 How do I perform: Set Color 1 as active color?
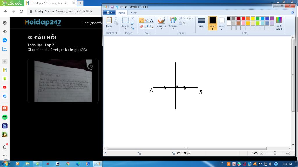point(213,23)
